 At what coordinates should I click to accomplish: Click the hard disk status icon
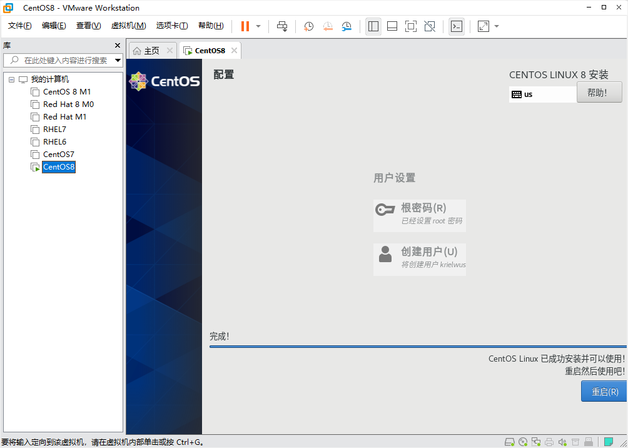[509, 442]
